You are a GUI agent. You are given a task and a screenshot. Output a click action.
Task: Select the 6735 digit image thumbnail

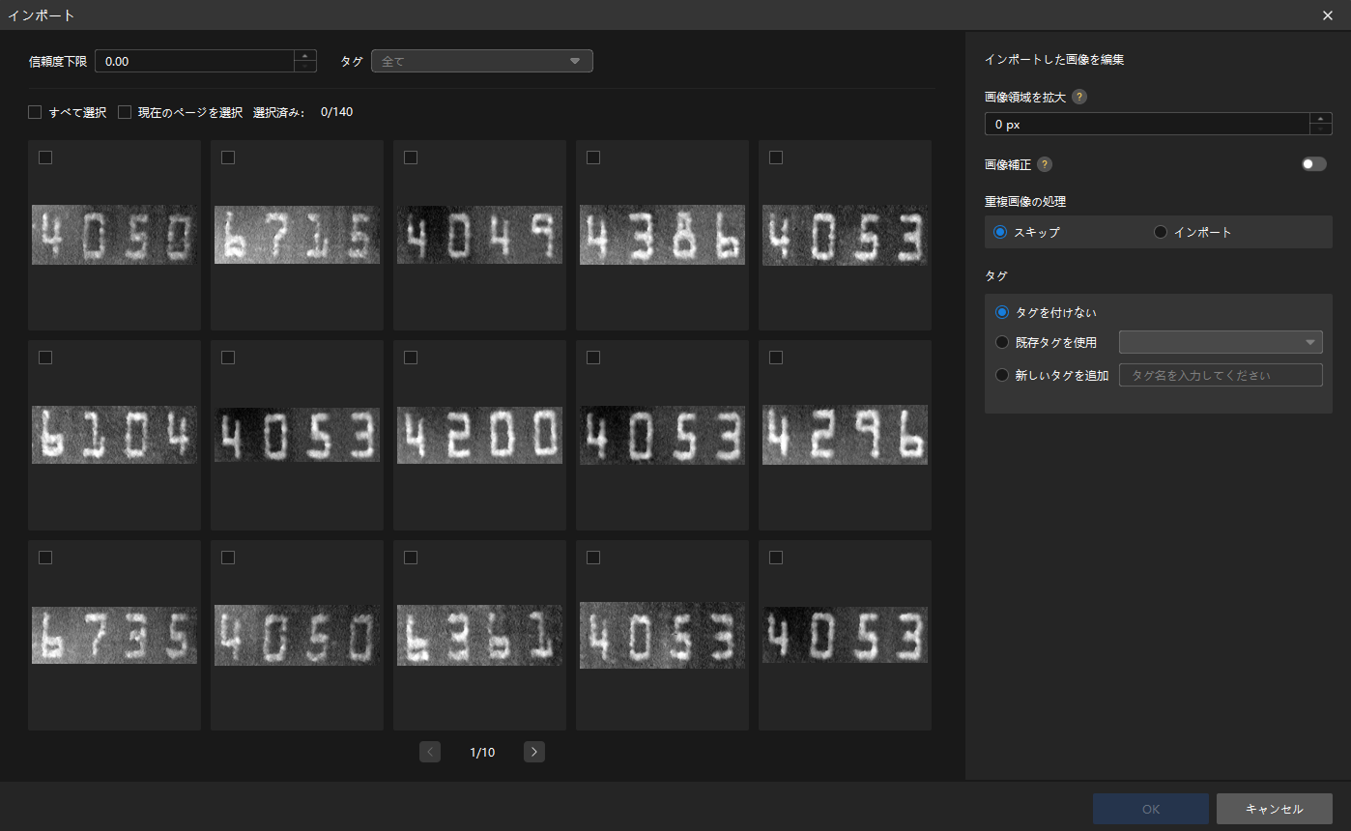click(114, 635)
